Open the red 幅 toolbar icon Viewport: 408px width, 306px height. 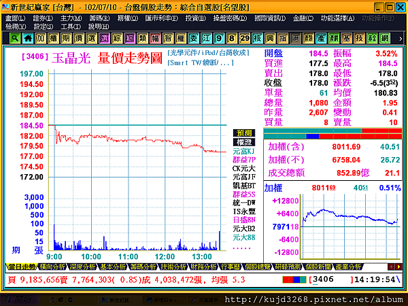point(155,39)
